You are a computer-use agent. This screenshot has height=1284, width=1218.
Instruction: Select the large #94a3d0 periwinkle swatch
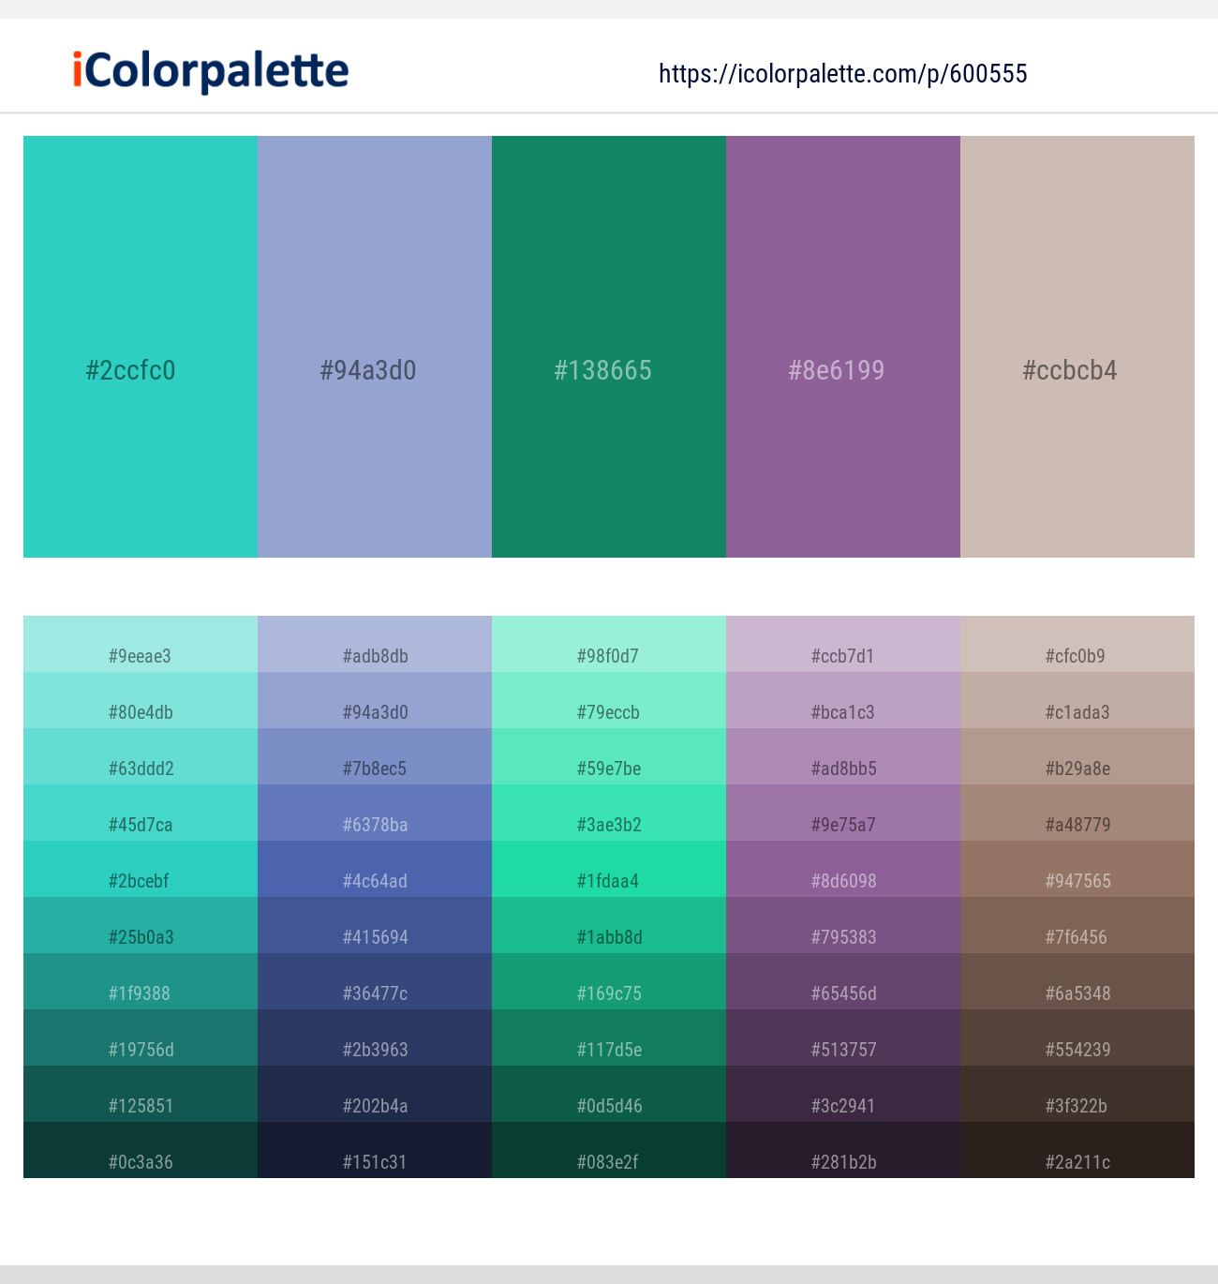pyautogui.click(x=375, y=347)
